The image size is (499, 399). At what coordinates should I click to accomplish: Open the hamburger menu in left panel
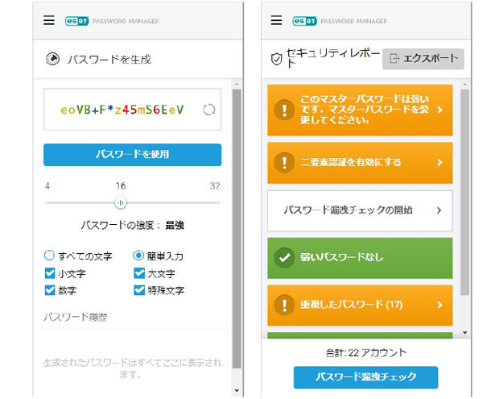tap(49, 21)
